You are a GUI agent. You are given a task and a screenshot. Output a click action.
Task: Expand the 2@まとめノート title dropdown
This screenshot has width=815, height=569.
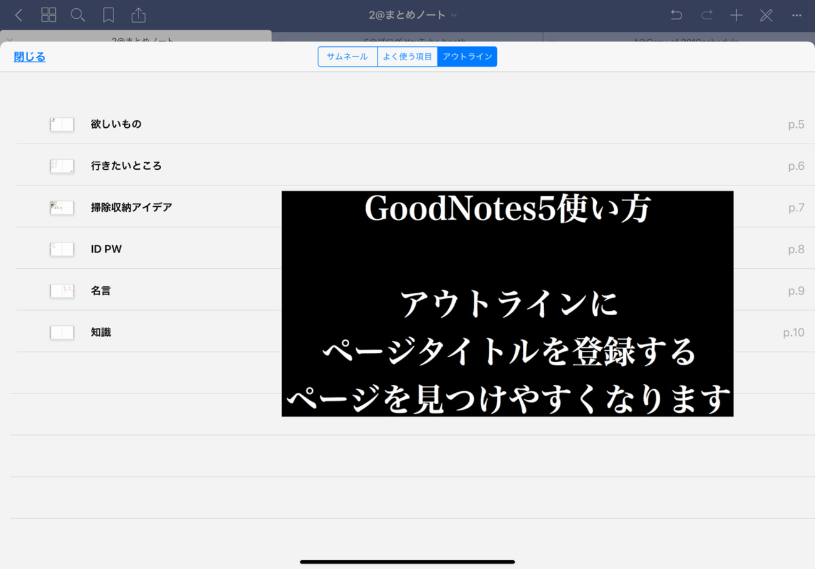413,15
